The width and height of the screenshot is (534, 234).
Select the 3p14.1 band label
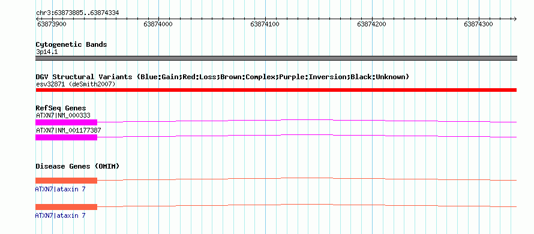pos(47,52)
